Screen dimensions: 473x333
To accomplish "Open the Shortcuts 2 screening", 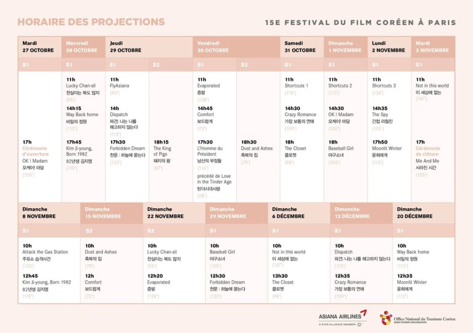I will [340, 86].
